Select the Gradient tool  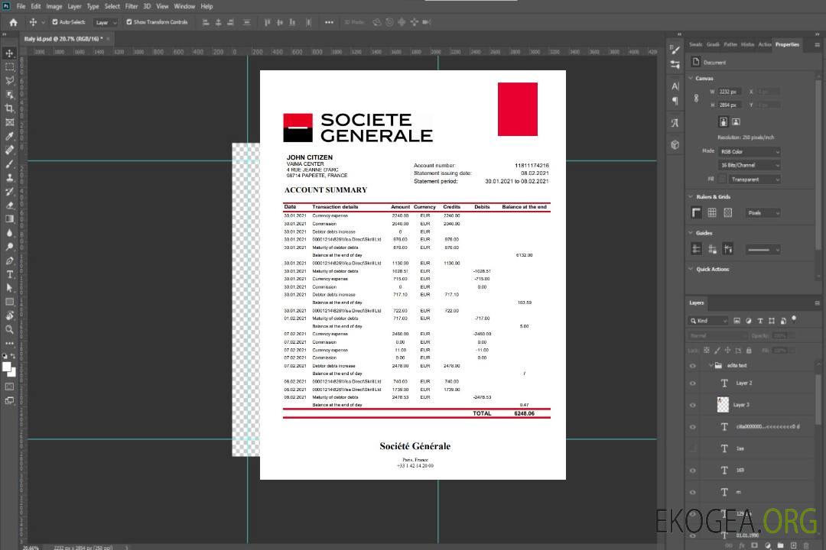pyautogui.click(x=9, y=219)
